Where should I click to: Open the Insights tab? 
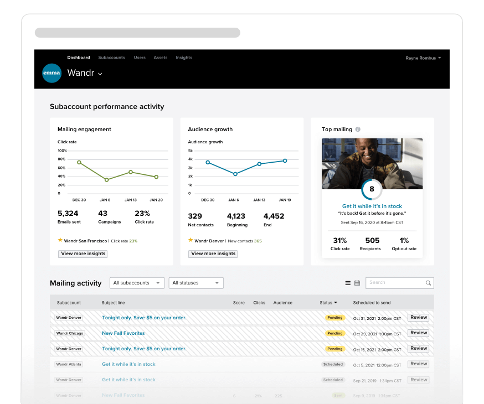click(x=184, y=58)
